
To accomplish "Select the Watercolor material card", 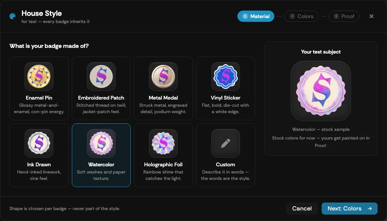I will click(x=101, y=155).
